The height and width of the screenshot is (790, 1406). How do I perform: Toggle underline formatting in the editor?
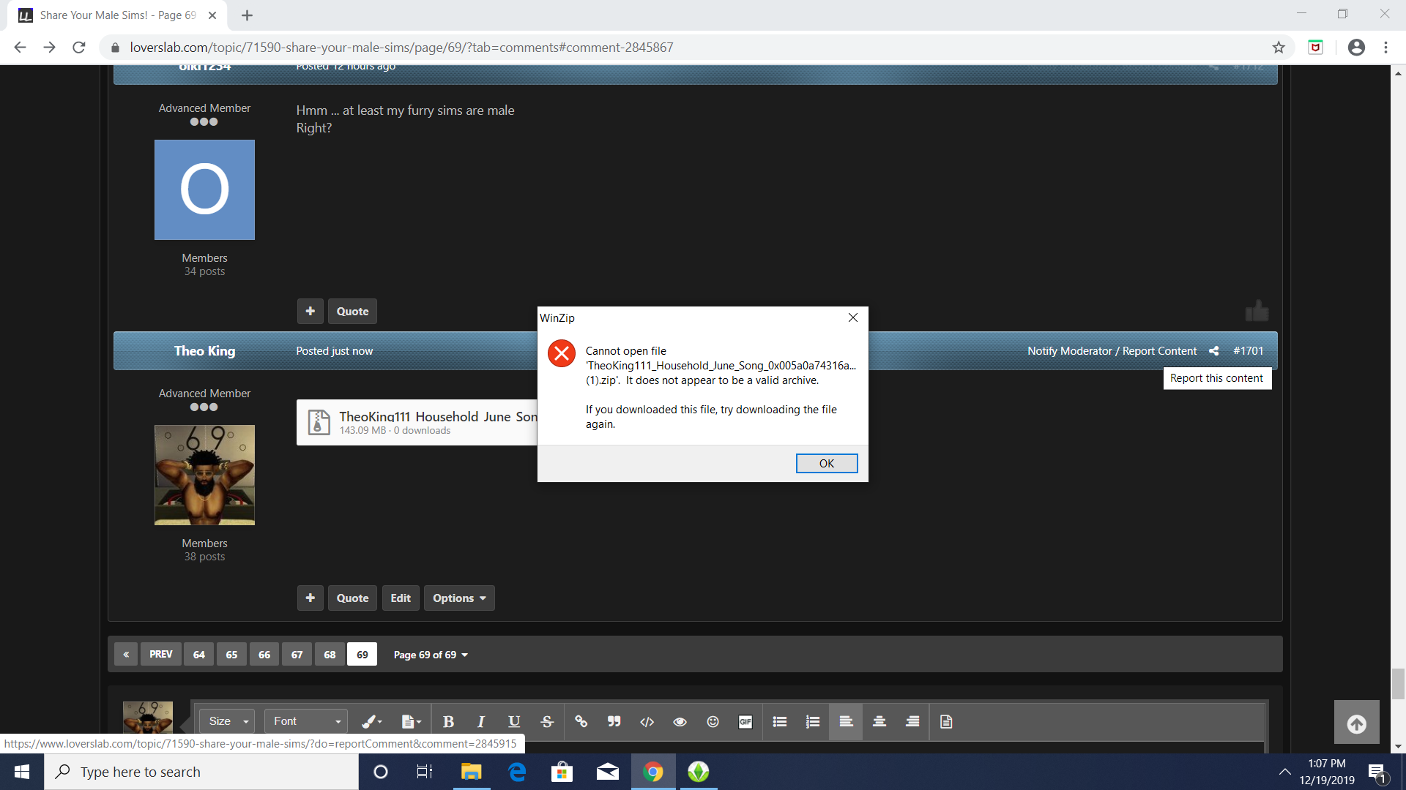click(514, 721)
